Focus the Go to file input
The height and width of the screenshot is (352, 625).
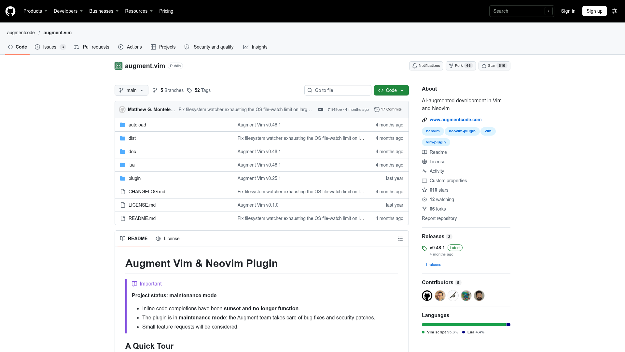pyautogui.click(x=338, y=90)
